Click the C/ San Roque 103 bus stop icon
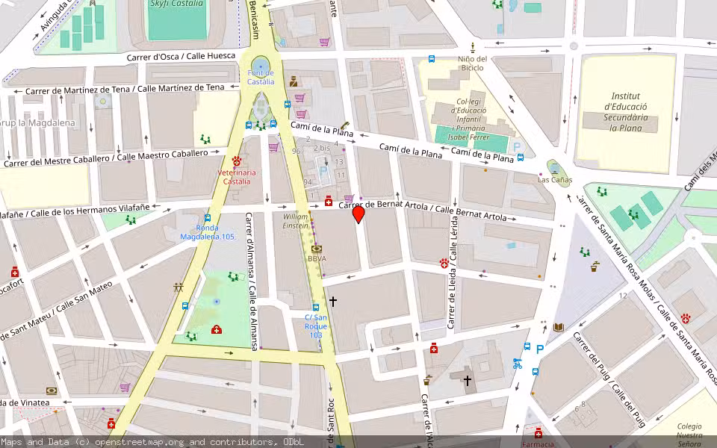Viewport: 717px width, 448px height. point(316,308)
